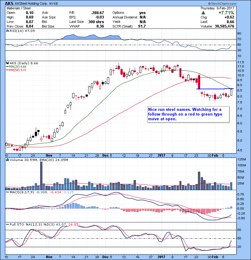The width and height of the screenshot is (251, 260).
Task: Click the Materials / Steel sector label
Action: 19,8
